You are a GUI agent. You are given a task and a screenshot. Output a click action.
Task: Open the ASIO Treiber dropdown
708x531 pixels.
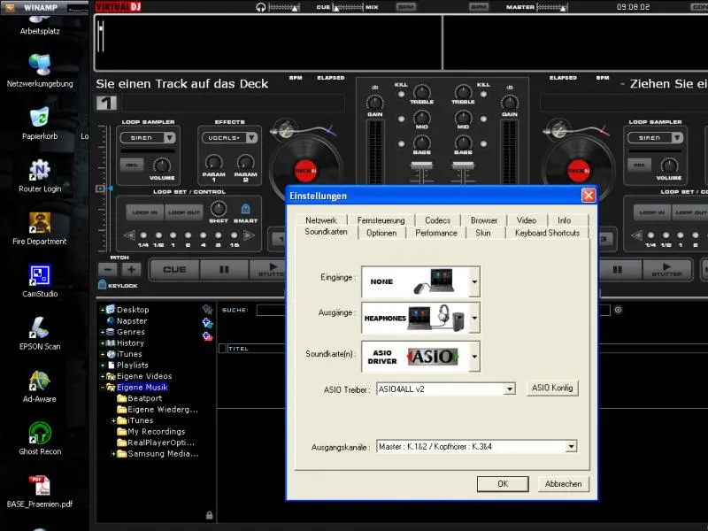[x=509, y=389]
